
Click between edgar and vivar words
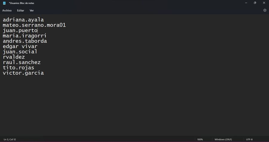pos(20,46)
